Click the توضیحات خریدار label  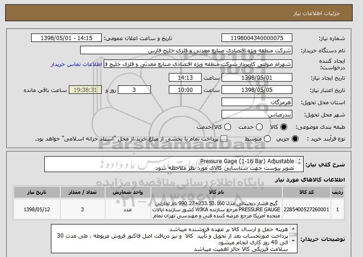tap(323, 239)
